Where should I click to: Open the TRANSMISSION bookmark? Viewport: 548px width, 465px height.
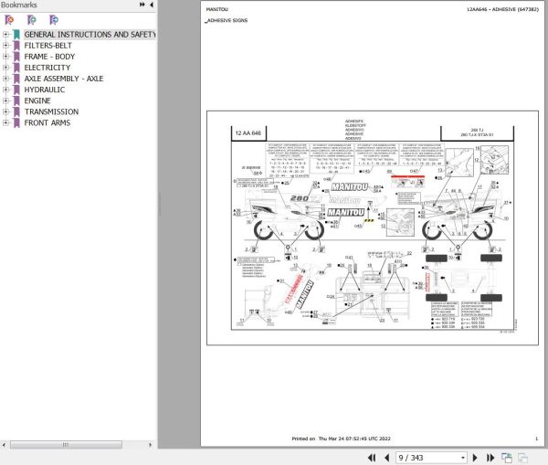tap(51, 111)
